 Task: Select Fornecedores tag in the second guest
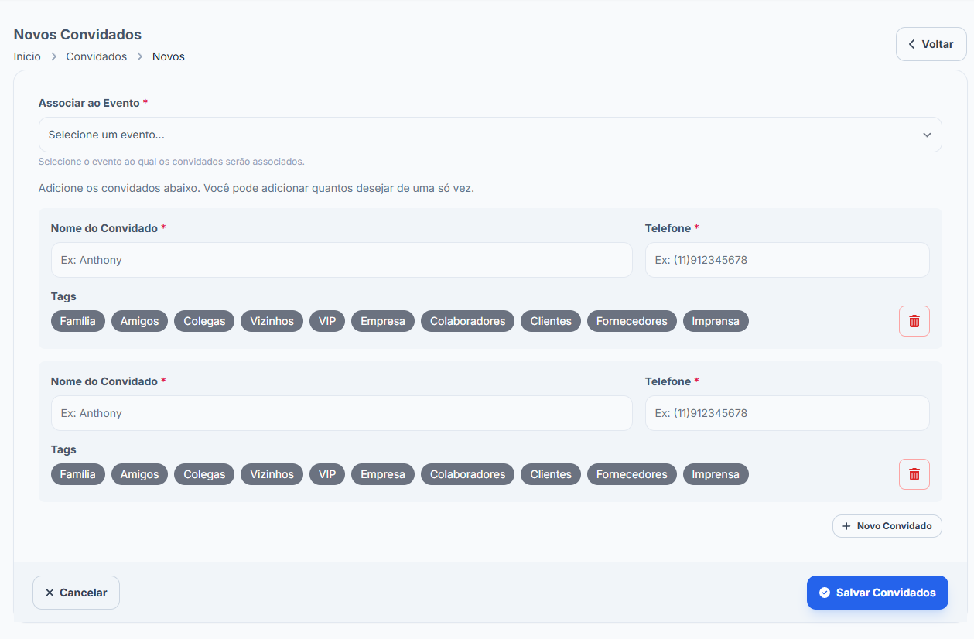click(x=631, y=474)
